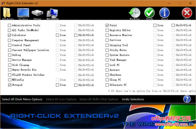Check Control Panel option
196x129 pixels.
10,45
